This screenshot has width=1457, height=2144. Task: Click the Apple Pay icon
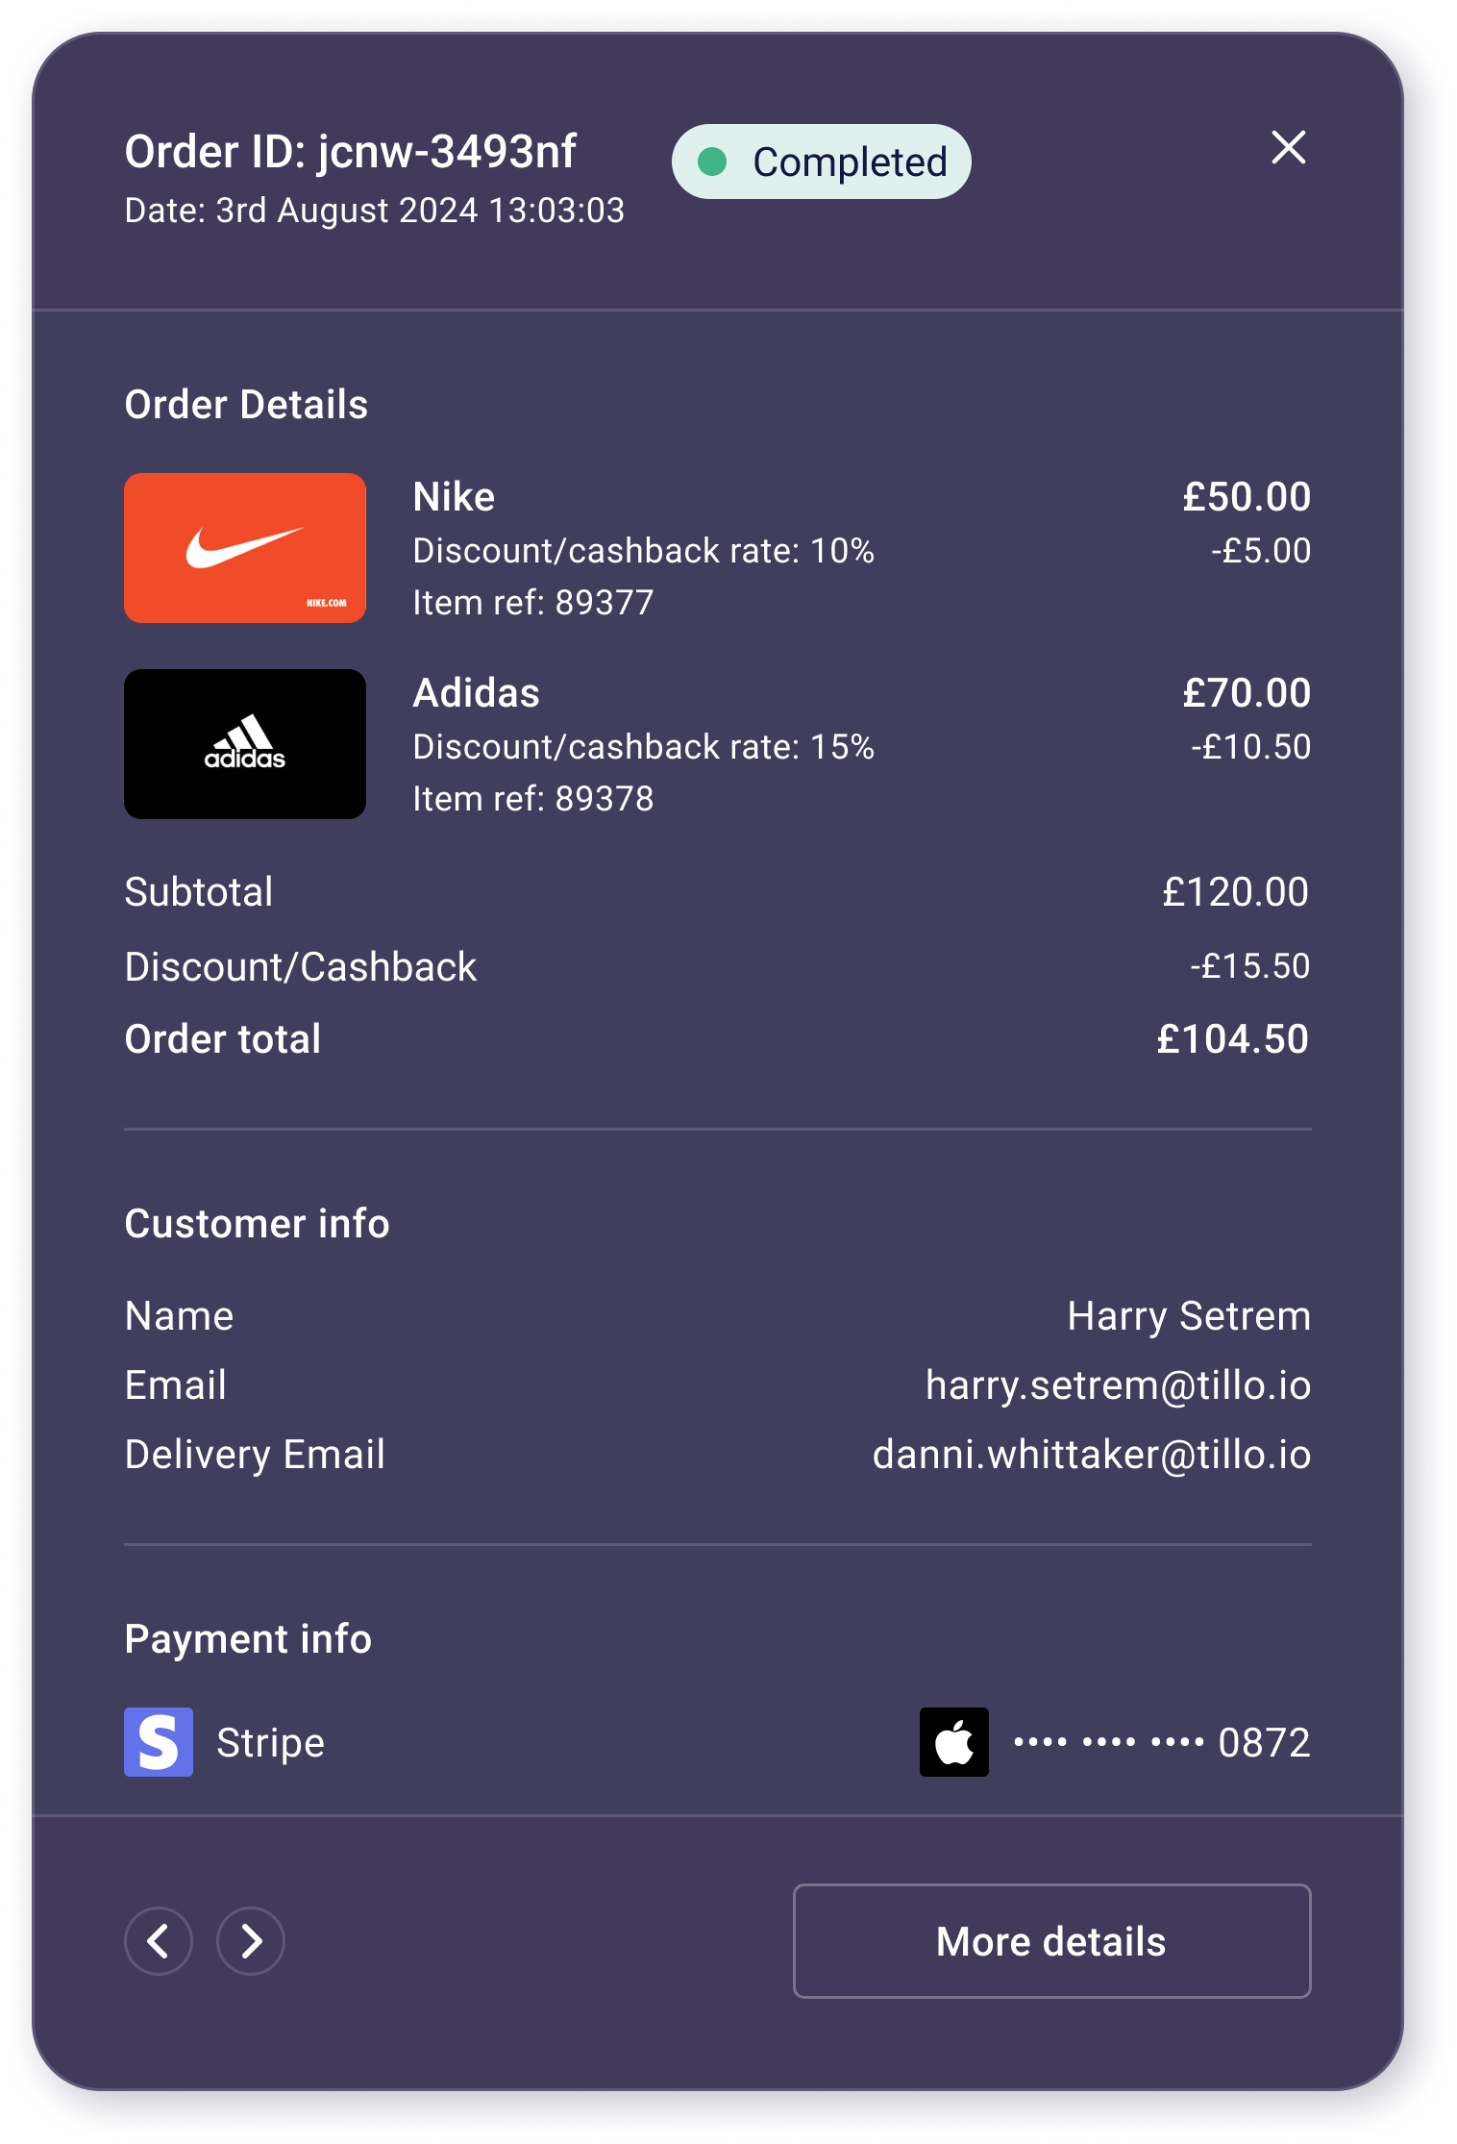pyautogui.click(x=953, y=1742)
